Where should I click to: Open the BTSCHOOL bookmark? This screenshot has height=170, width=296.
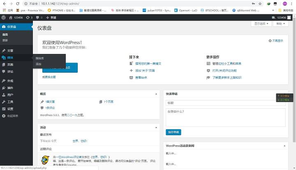pos(215,10)
